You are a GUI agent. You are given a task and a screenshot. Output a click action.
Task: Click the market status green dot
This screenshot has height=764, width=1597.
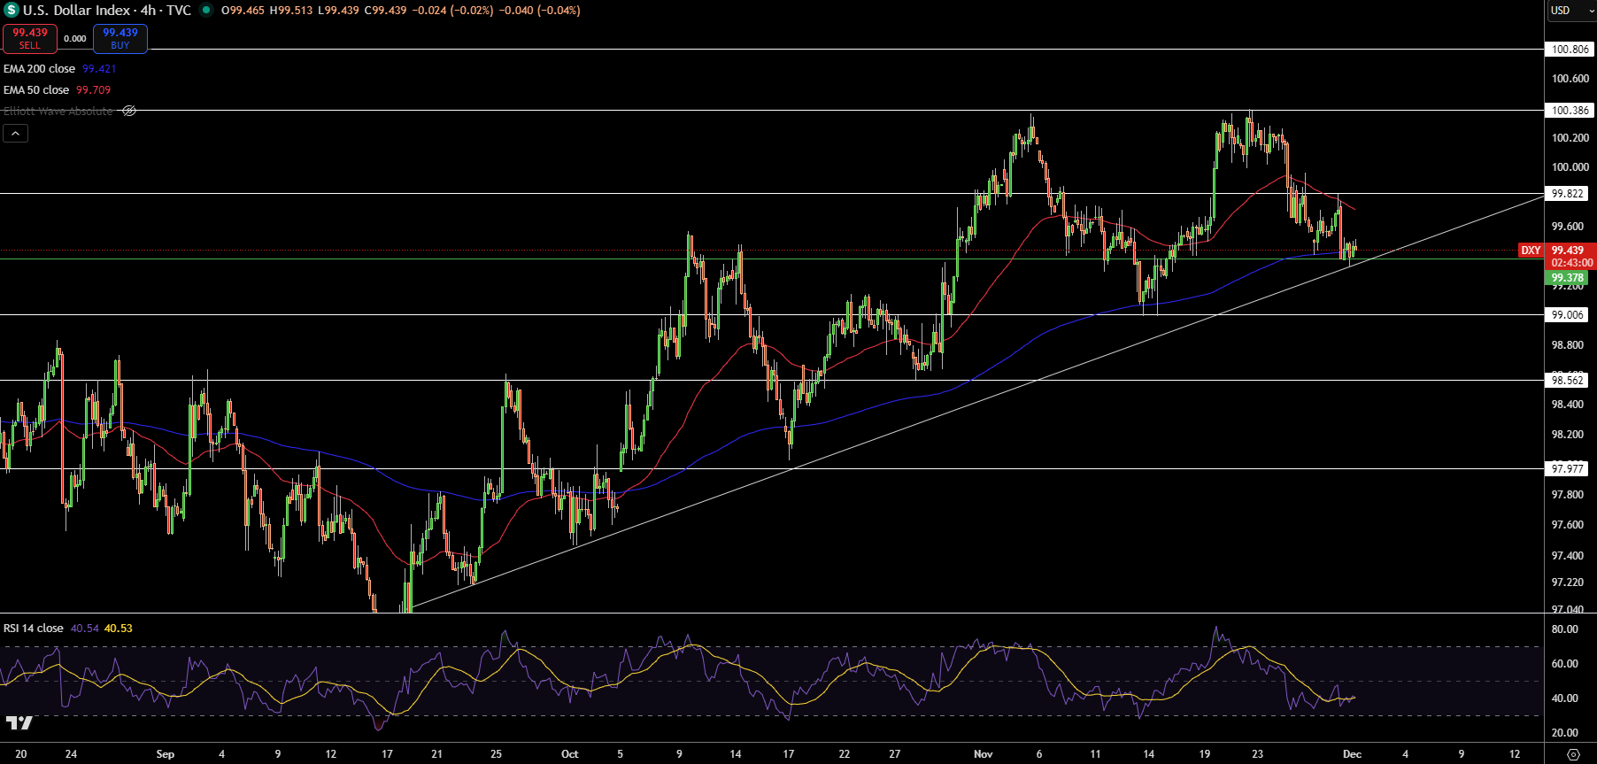206,11
